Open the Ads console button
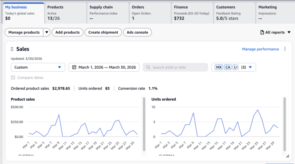This screenshot has height=164, width=295. 137,32
